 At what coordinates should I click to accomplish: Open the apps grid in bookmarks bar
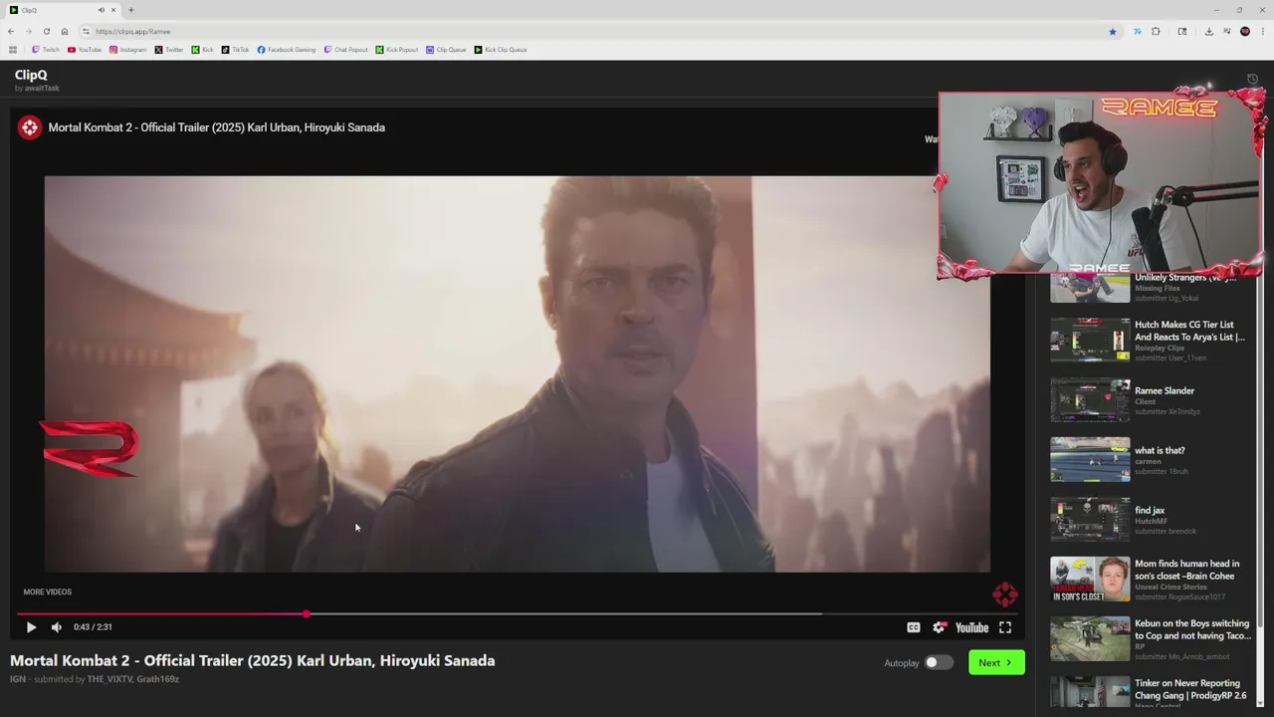13,50
